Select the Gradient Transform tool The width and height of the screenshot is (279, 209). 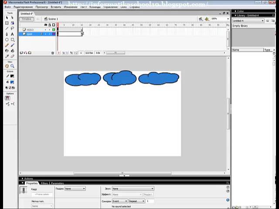pyautogui.click(x=12, y=23)
